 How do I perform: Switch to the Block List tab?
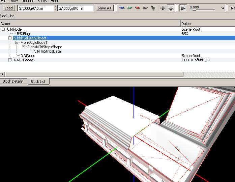coord(38,82)
